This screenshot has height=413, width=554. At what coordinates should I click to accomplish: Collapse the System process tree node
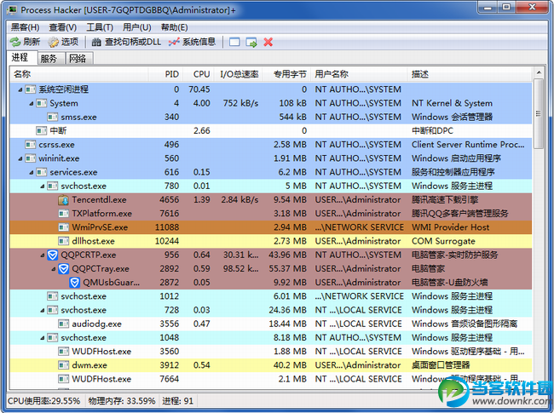click(32, 104)
